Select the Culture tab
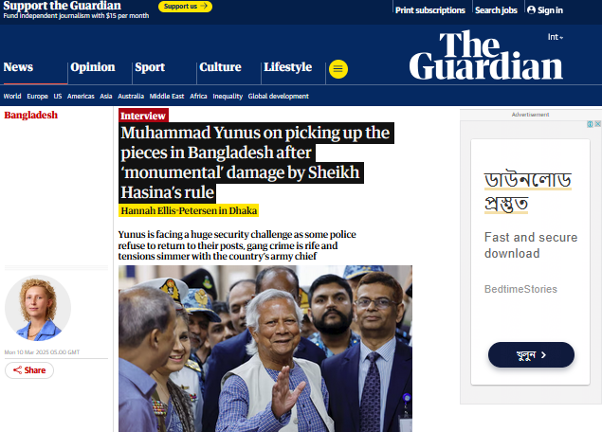This screenshot has width=602, height=432. [x=220, y=67]
